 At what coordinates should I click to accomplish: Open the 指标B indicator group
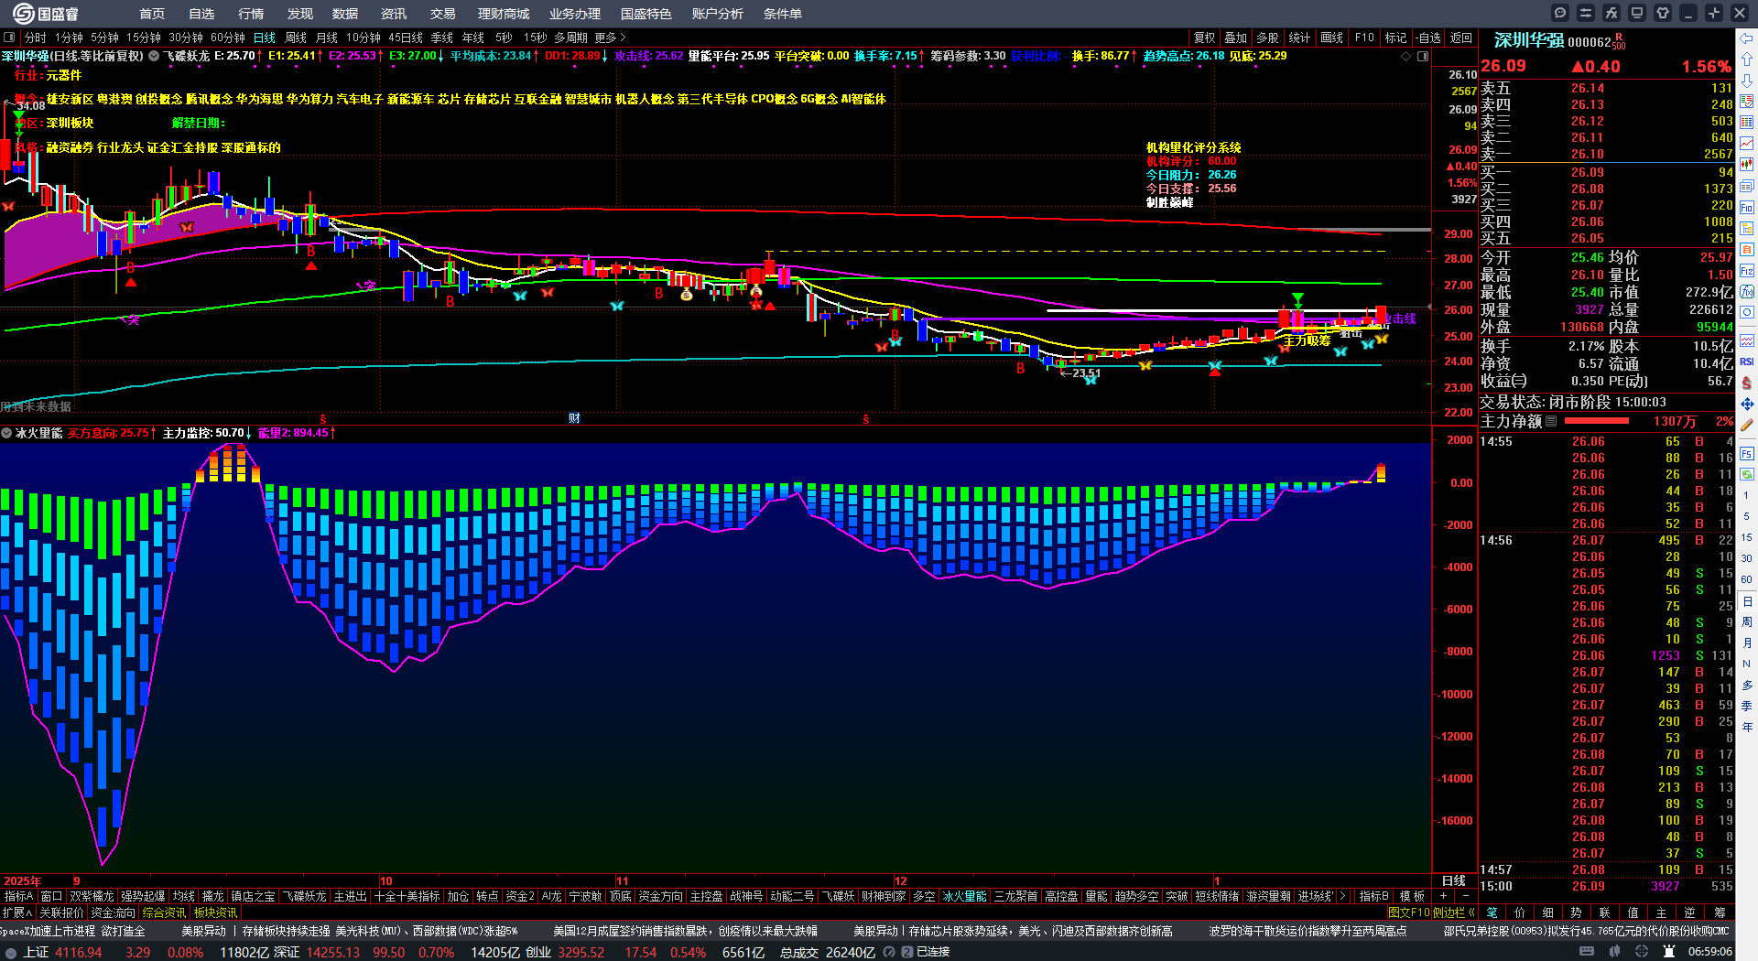pyautogui.click(x=1374, y=896)
